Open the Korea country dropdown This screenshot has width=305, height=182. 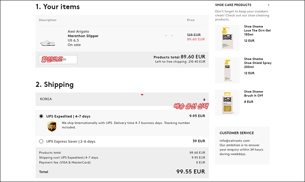[x=122, y=99]
